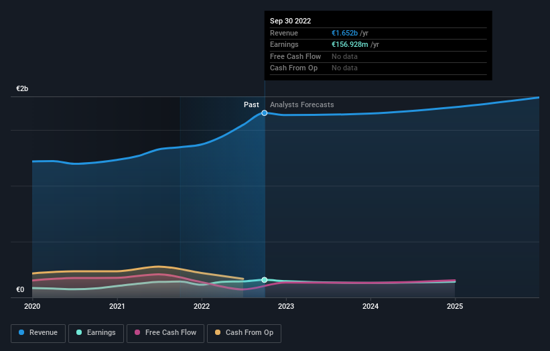Click the 2023 x-axis label
Screen dimensions: 550x351
pyautogui.click(x=286, y=307)
